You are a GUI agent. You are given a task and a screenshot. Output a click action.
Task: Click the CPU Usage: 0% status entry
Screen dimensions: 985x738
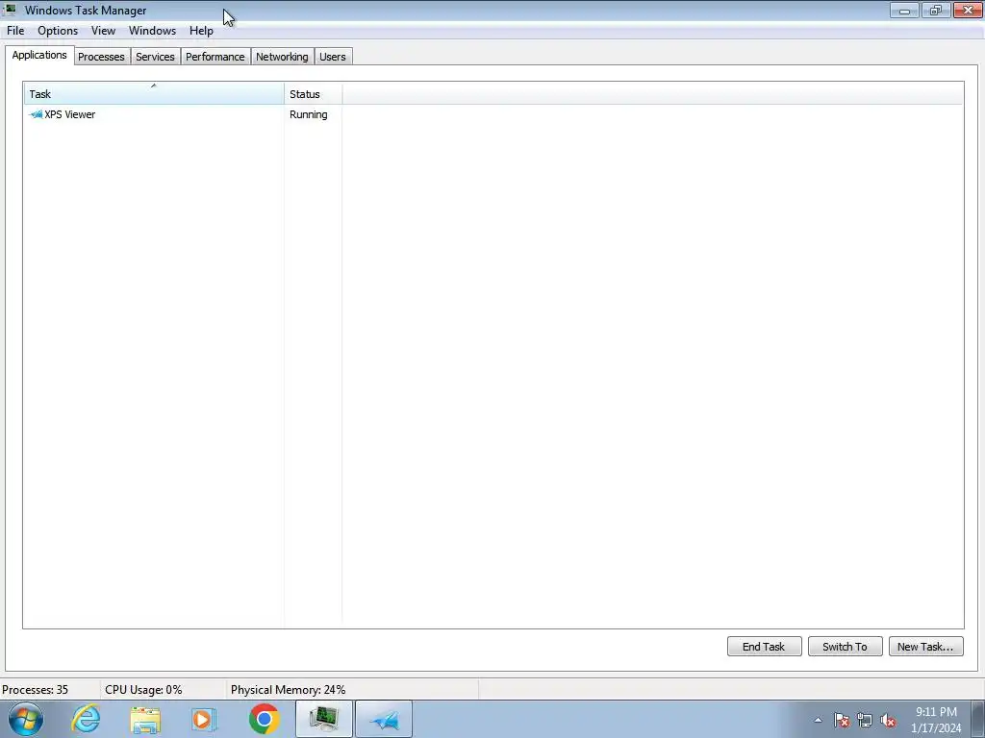(x=143, y=690)
